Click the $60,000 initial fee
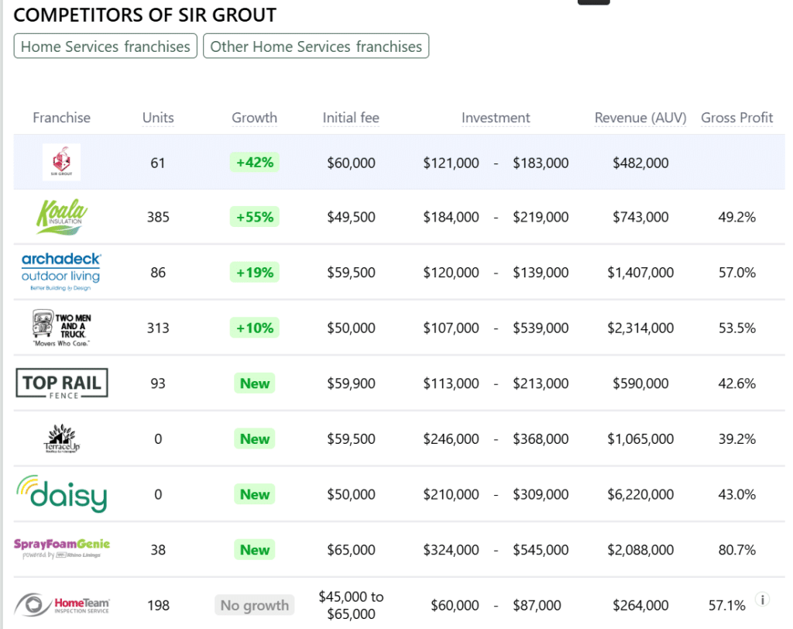This screenshot has width=793, height=629. click(x=351, y=163)
